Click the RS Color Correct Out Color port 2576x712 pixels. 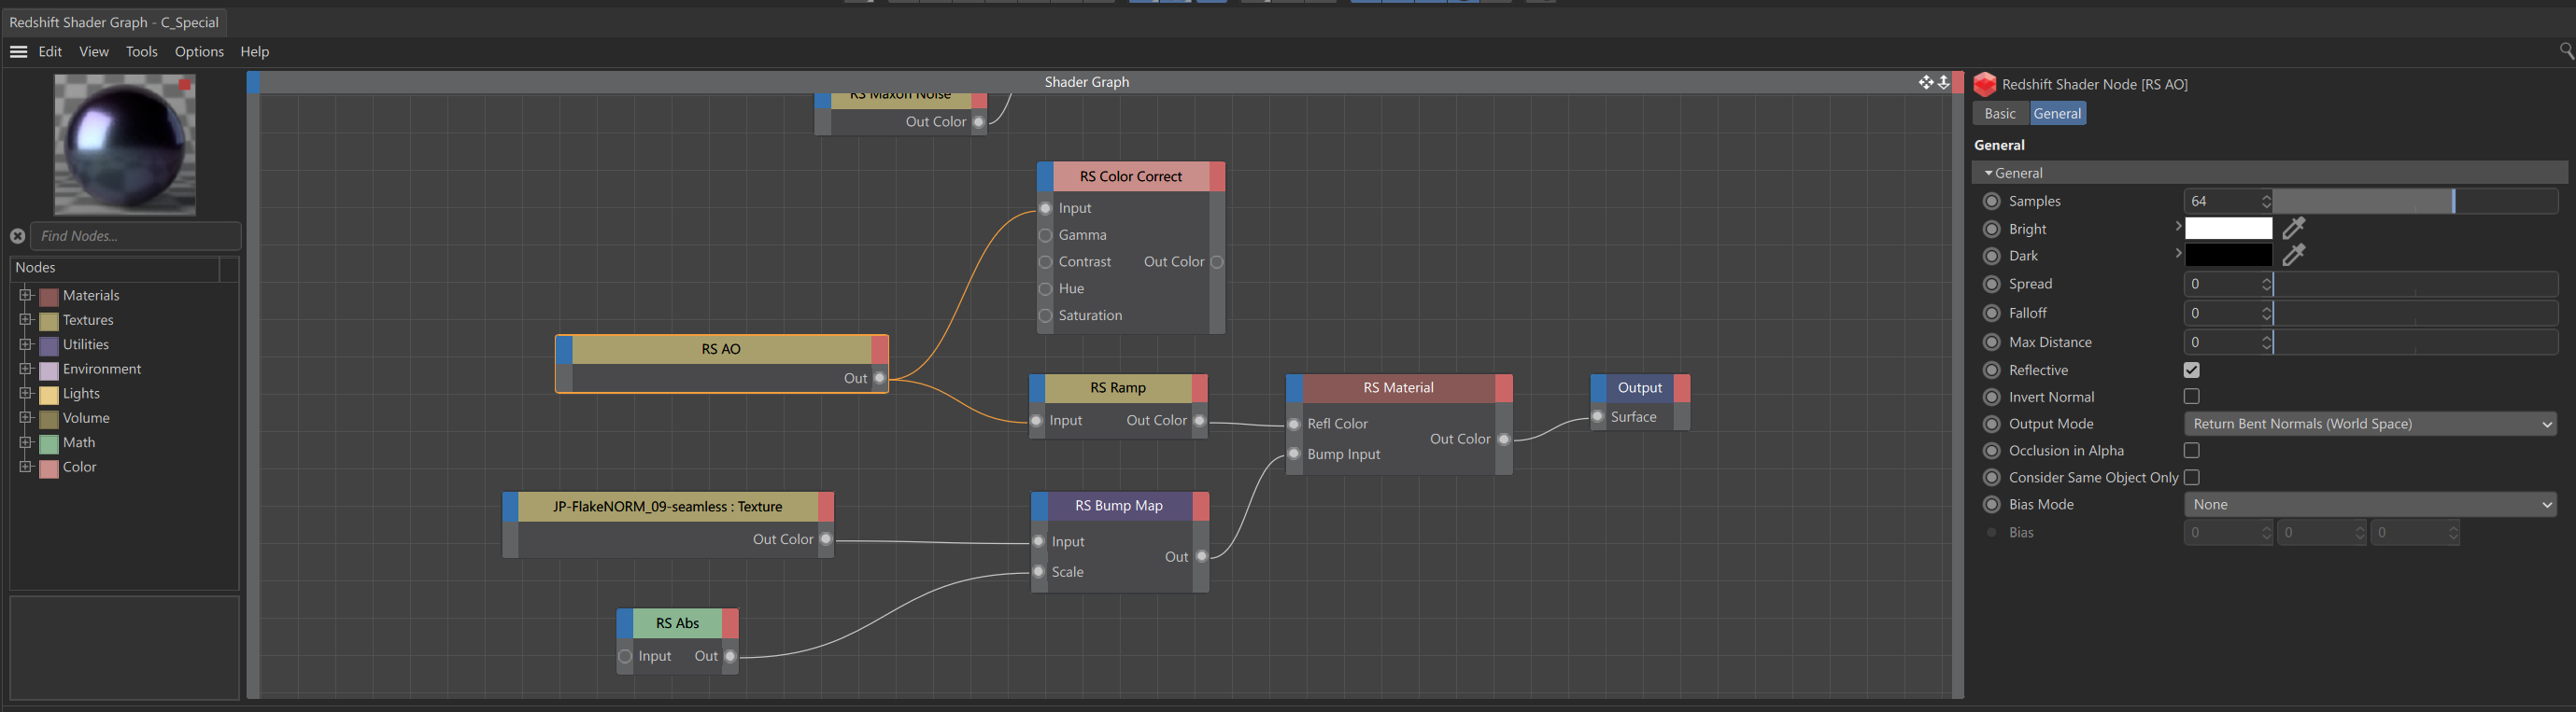1217,261
